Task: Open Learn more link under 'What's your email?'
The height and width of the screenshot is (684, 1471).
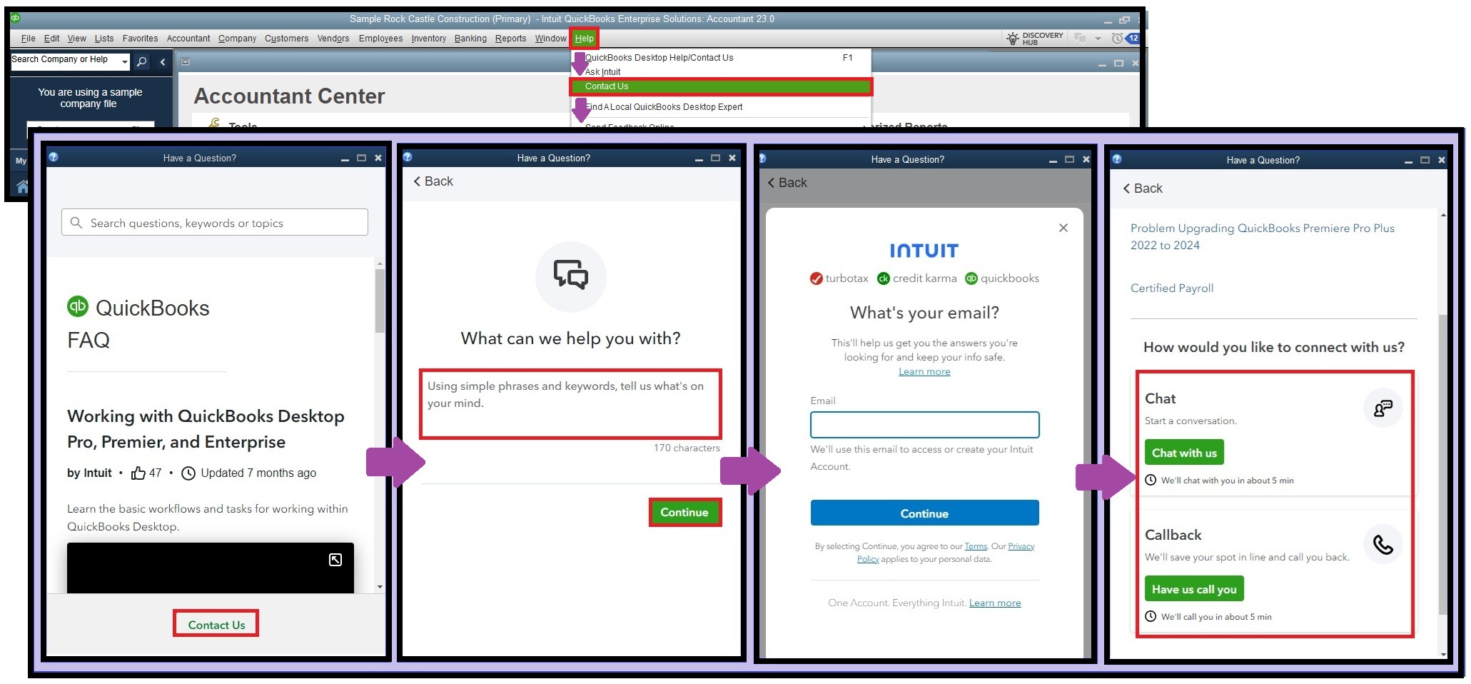Action: [x=924, y=372]
